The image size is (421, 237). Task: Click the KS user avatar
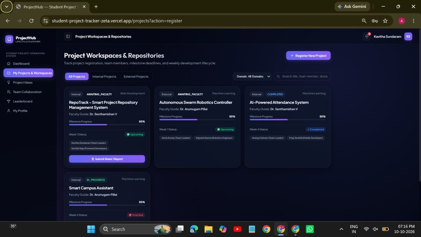[408, 37]
